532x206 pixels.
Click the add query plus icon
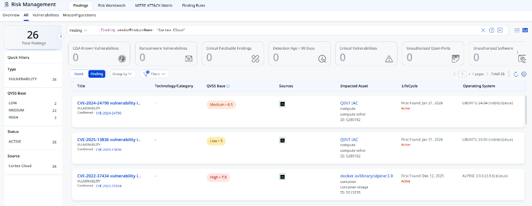500,30
